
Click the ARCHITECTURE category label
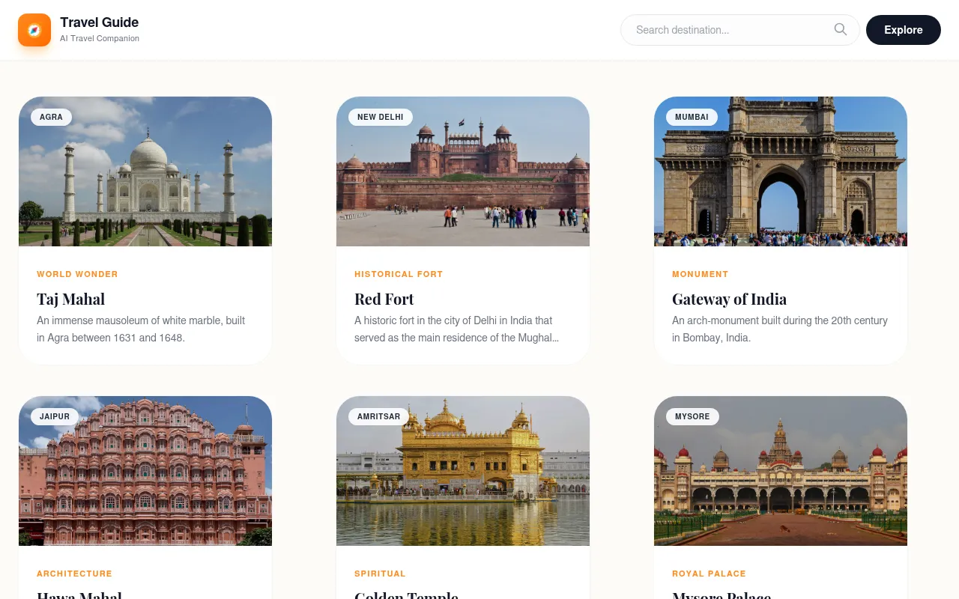[74, 574]
